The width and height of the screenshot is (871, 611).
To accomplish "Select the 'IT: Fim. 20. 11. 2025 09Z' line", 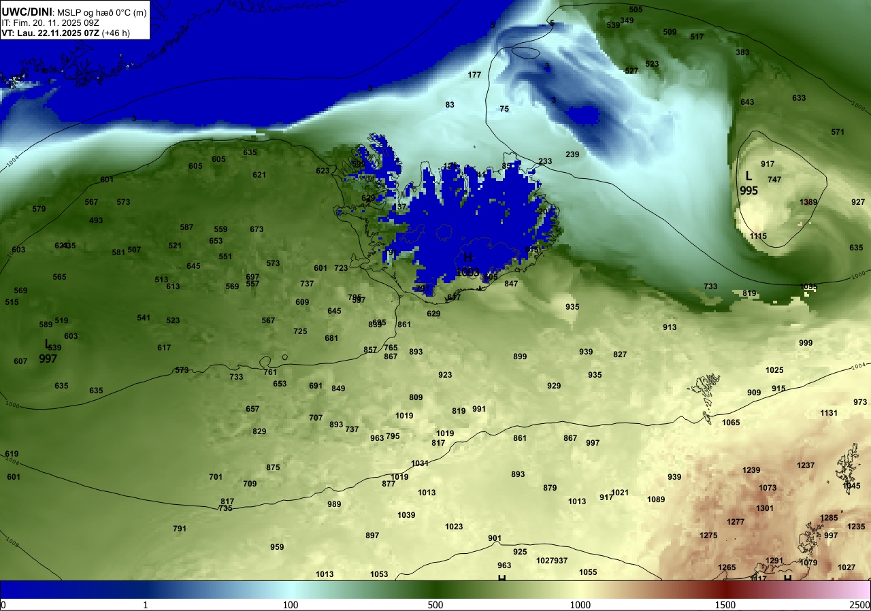I will coord(50,22).
